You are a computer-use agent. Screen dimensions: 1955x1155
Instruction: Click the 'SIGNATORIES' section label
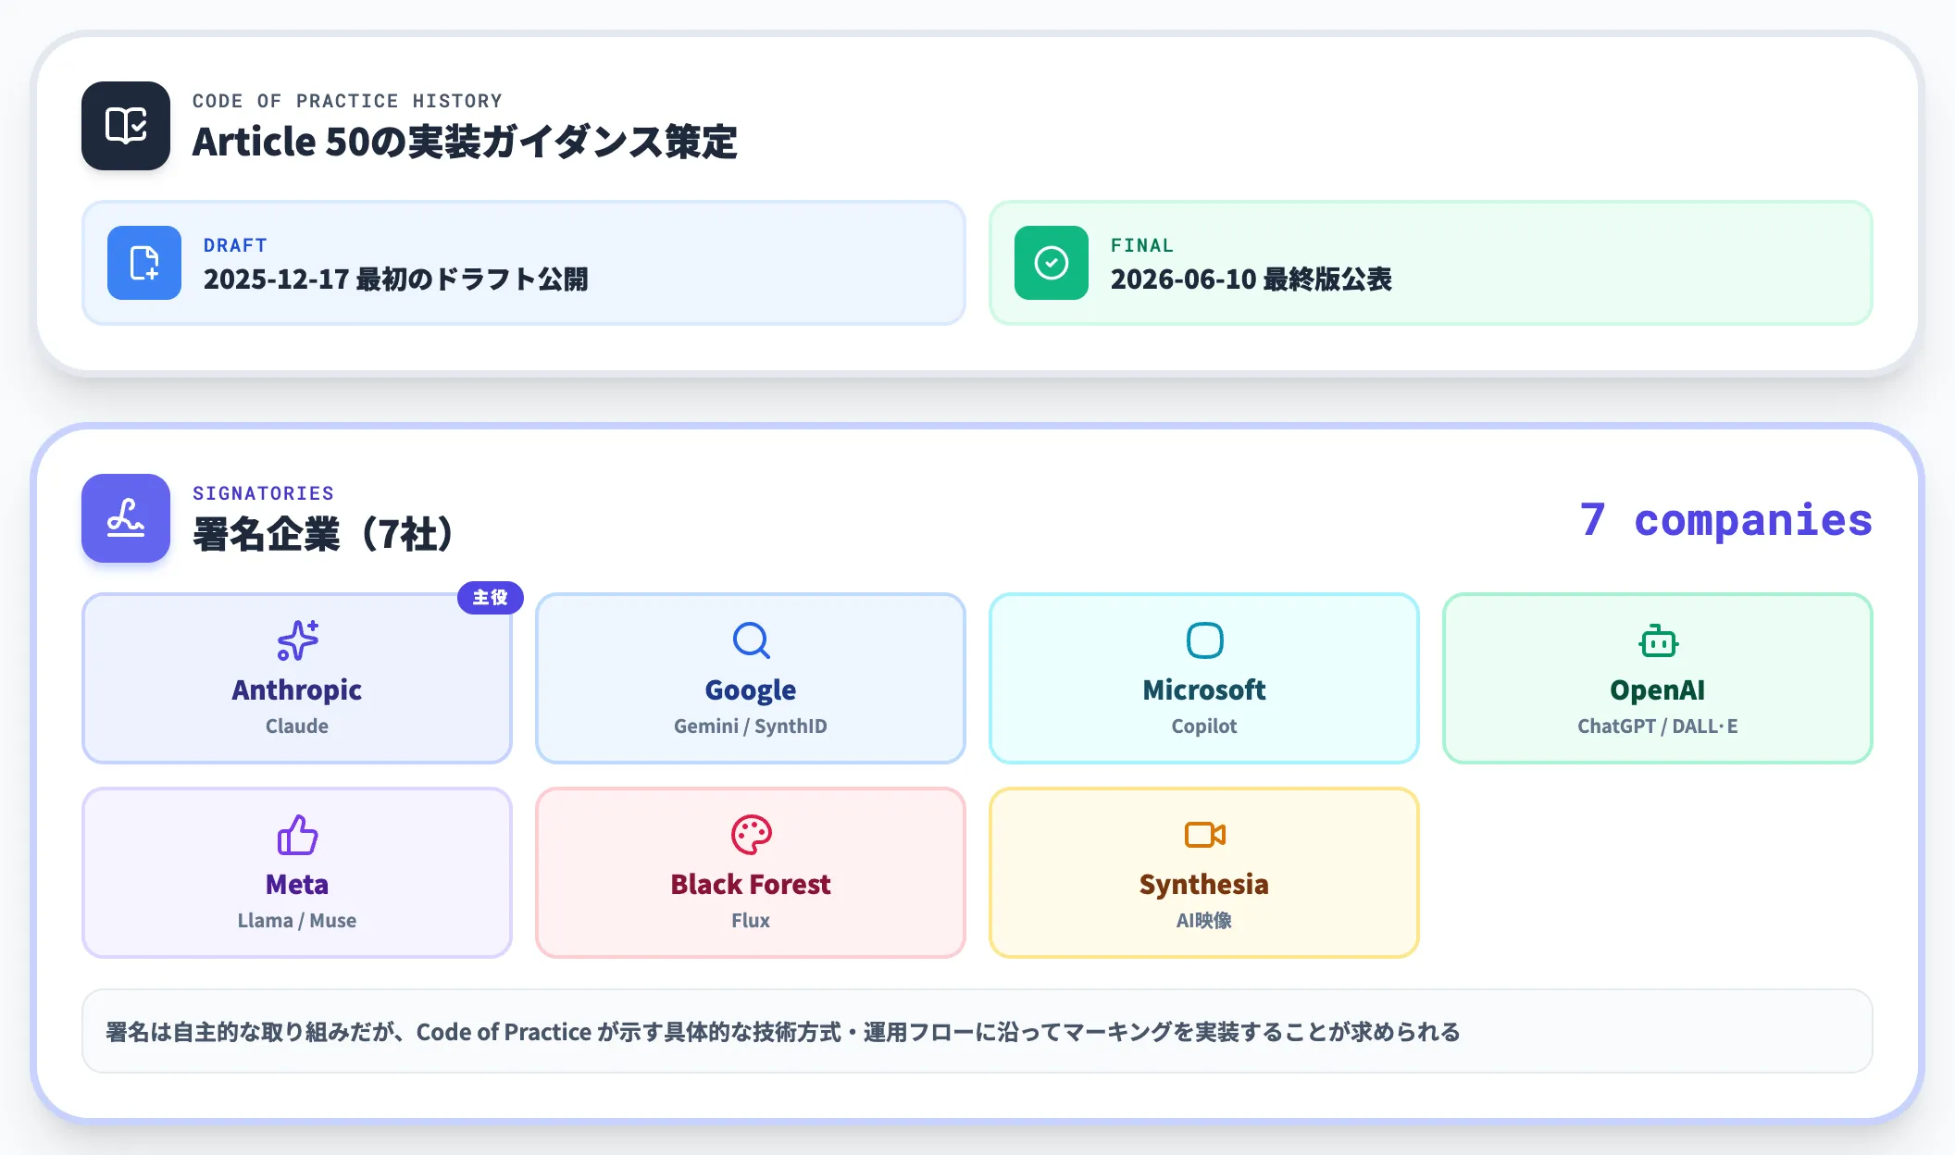263,493
